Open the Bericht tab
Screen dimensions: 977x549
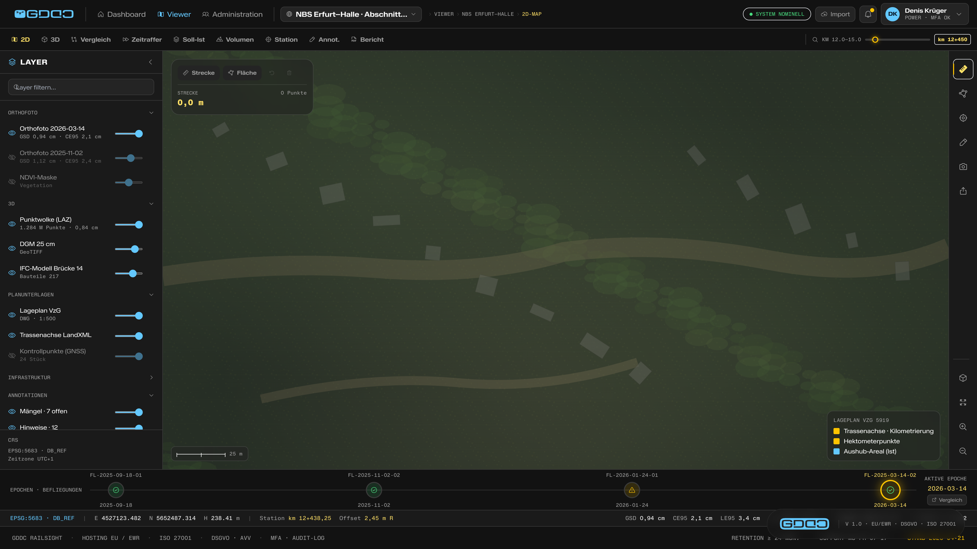pos(367,39)
